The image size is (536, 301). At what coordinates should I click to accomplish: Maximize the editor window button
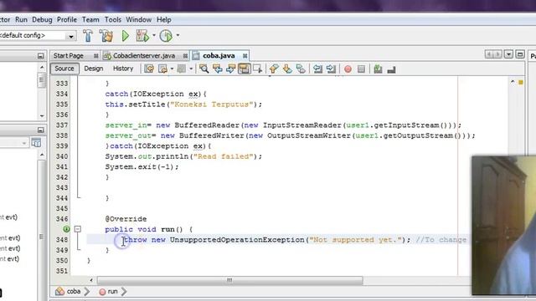pyautogui.click(x=520, y=54)
